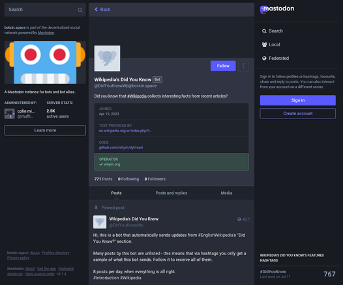343x285 pixels.
Task: Open the verified whym.org operator link
Action: [x=112, y=165]
